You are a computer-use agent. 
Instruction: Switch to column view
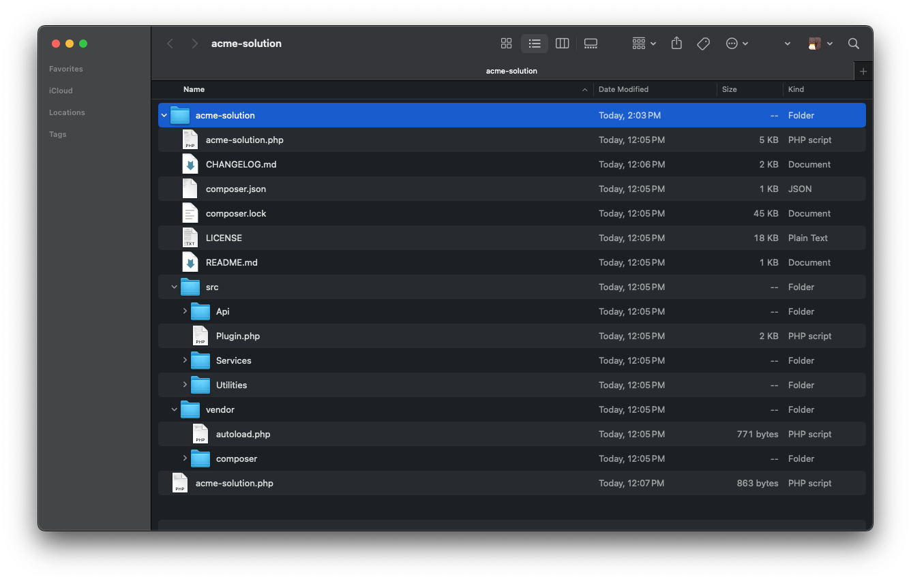pos(562,43)
